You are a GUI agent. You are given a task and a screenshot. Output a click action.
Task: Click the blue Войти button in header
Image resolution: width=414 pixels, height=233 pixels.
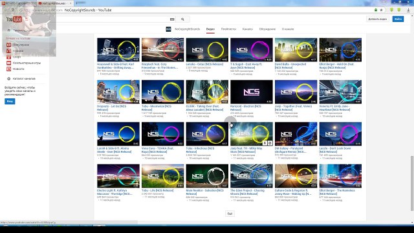(398, 19)
